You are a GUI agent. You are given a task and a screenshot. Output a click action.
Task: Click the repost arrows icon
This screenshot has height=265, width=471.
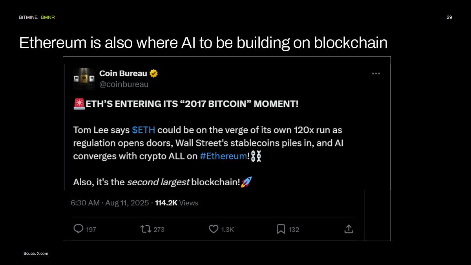coord(146,229)
